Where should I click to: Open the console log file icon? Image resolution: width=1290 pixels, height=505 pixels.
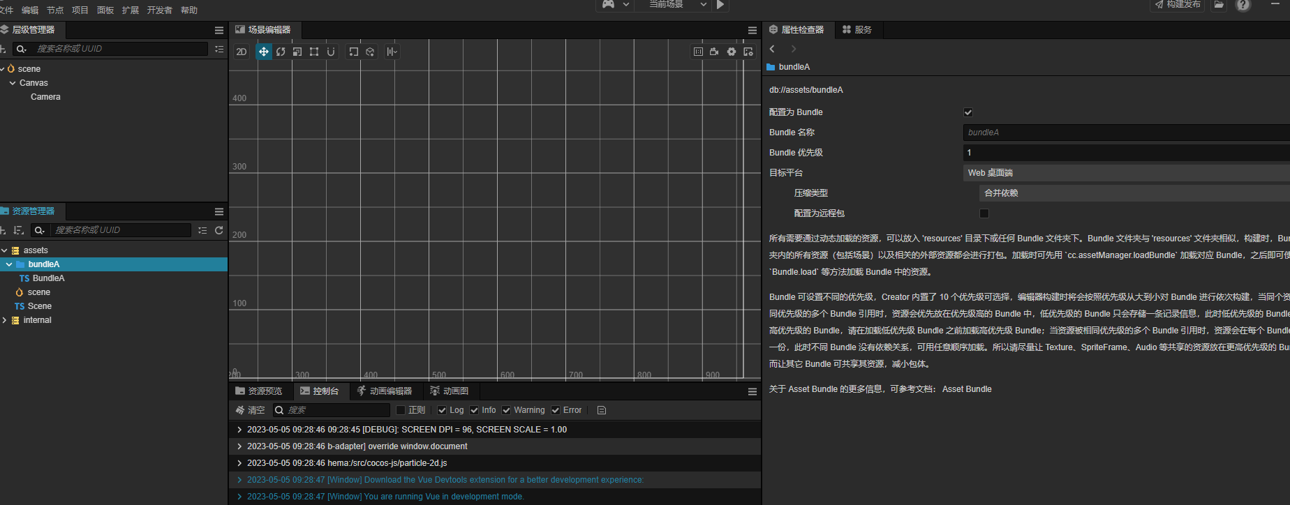tap(602, 410)
